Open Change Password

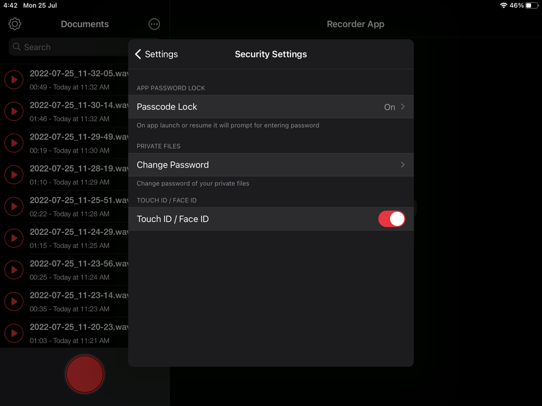[270, 165]
